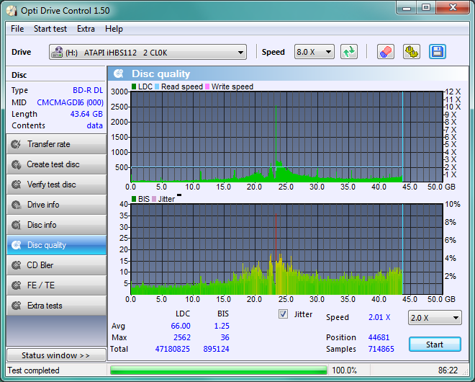This screenshot has width=475, height=382.
Task: Click the pink Write speed legend swatch
Action: (207, 86)
